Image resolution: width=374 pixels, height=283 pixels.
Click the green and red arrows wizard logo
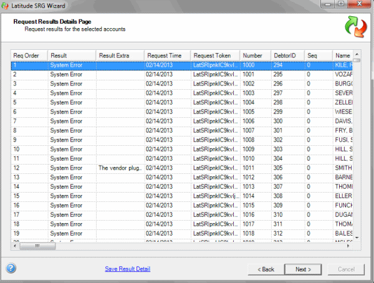pos(356,27)
